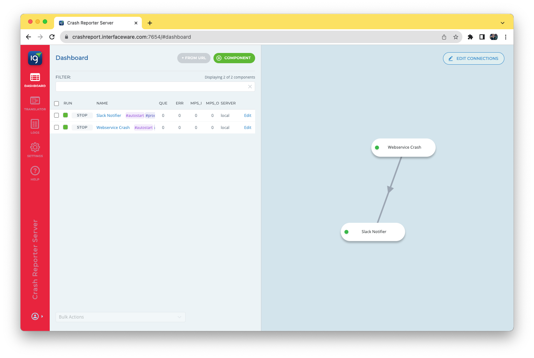Image resolution: width=534 pixels, height=358 pixels.
Task: Check the Slack Notifier row checkbox
Action: (57, 115)
